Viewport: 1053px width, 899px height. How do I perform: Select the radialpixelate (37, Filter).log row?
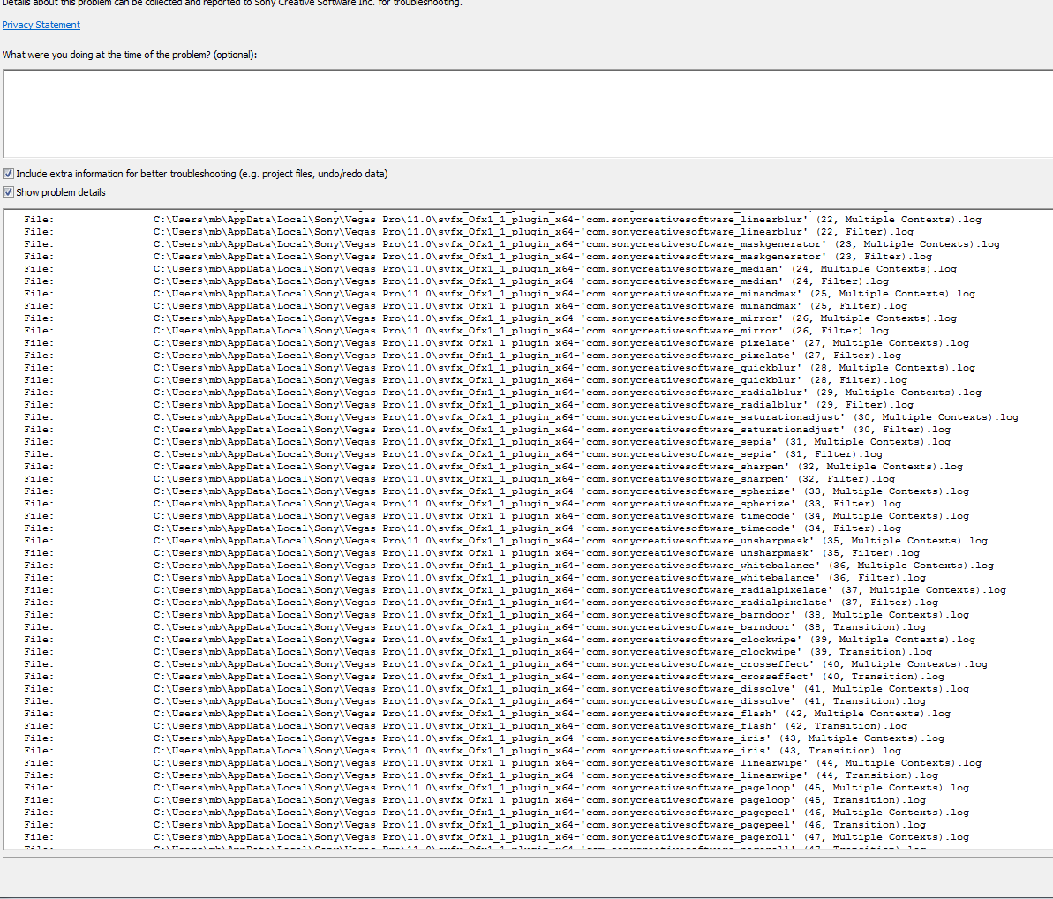point(481,603)
